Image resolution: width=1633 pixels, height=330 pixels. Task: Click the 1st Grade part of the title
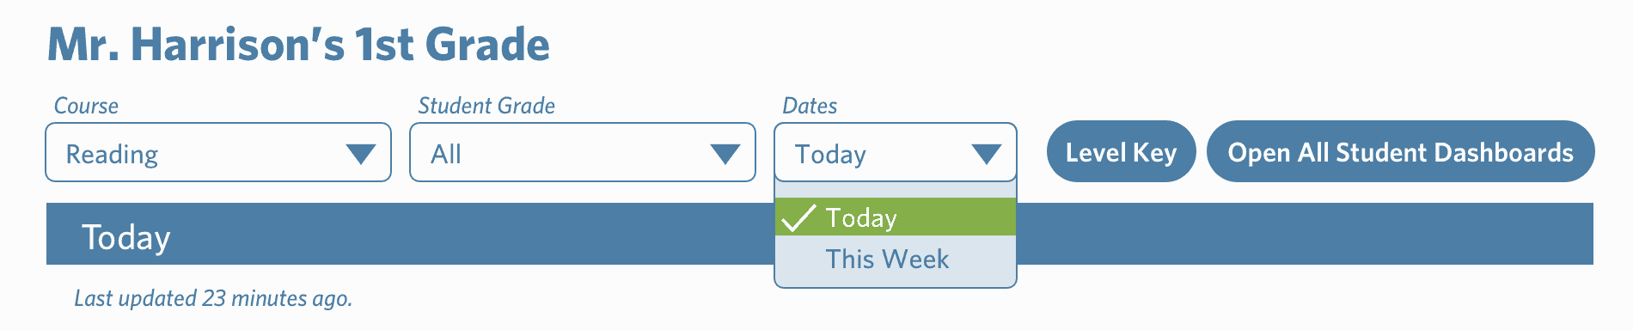pyautogui.click(x=451, y=45)
